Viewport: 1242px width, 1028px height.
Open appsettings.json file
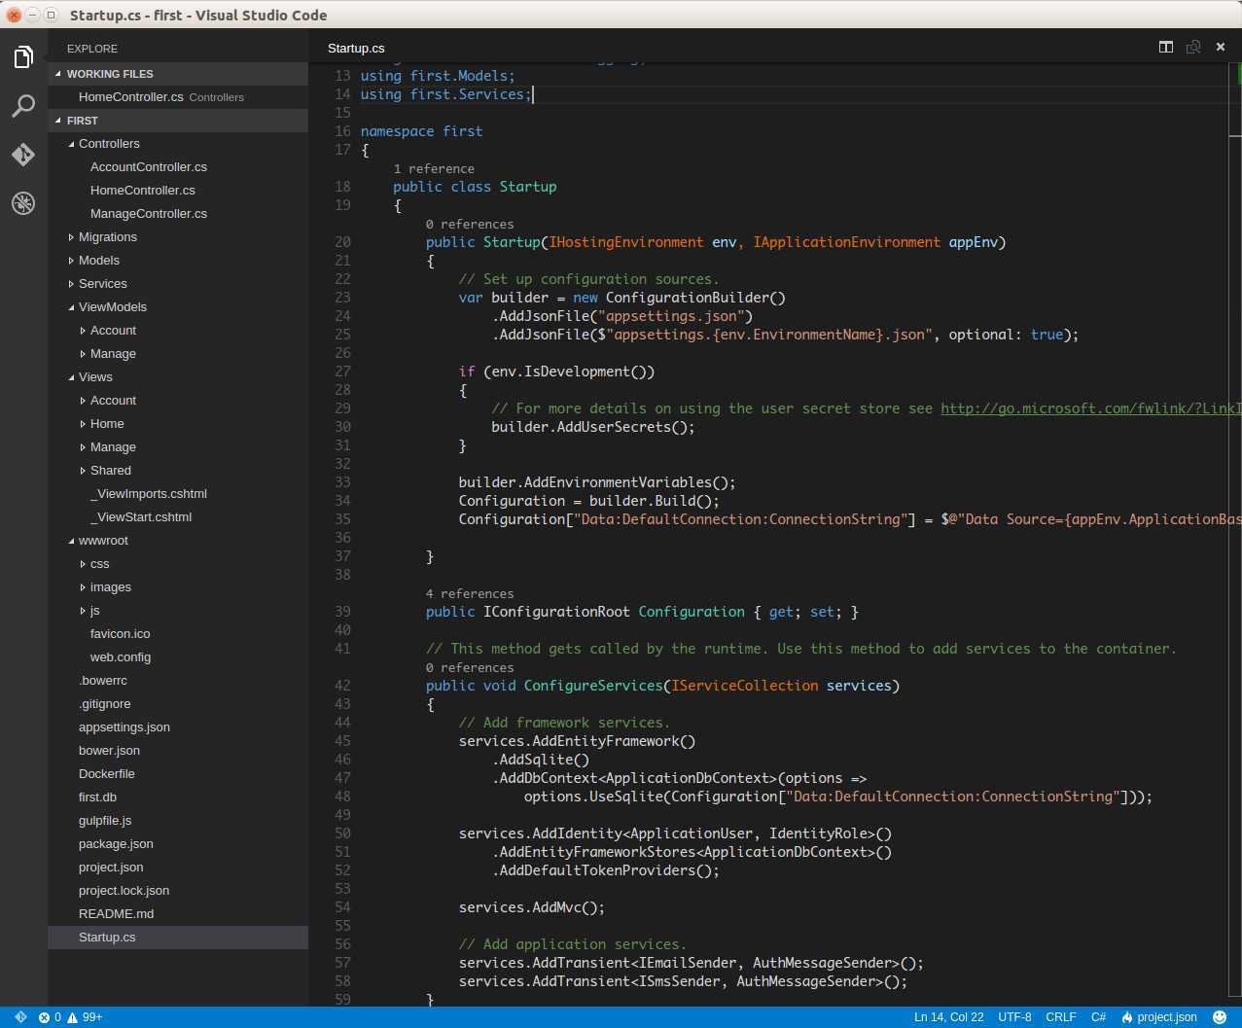[178, 727]
